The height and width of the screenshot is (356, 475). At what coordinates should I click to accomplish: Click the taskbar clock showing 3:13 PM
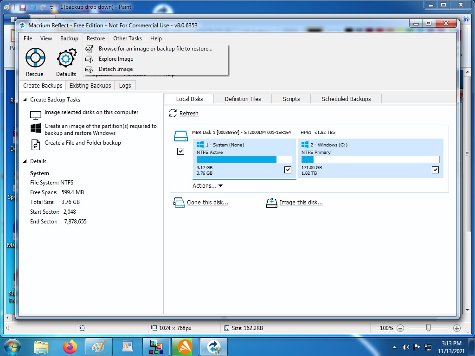click(451, 347)
